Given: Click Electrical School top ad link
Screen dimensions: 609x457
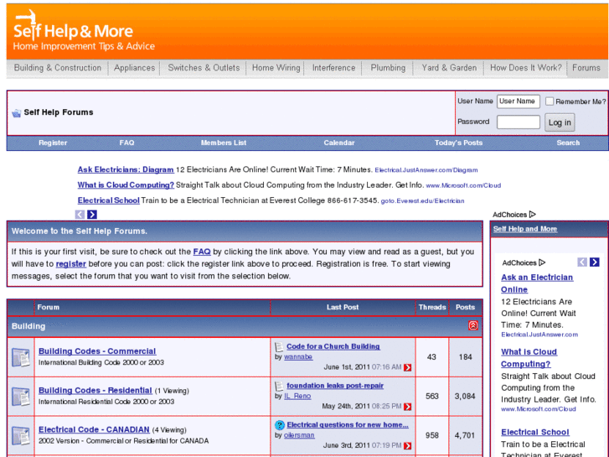Looking at the screenshot, I should tap(108, 200).
